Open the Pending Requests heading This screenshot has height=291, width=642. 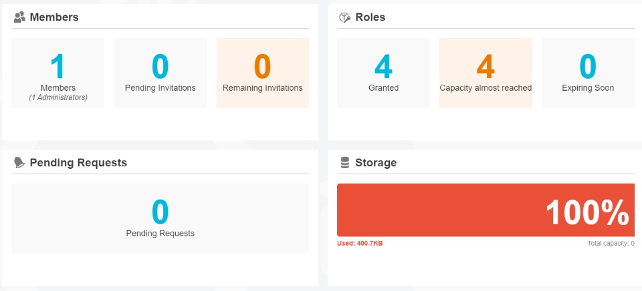pos(78,162)
